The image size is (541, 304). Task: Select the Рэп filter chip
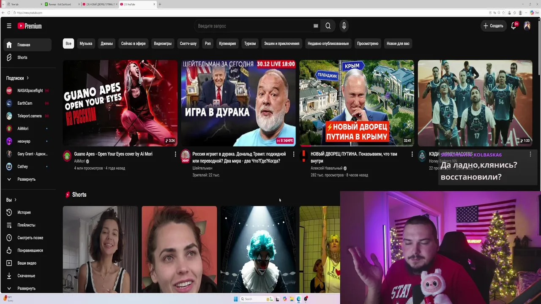point(208,43)
